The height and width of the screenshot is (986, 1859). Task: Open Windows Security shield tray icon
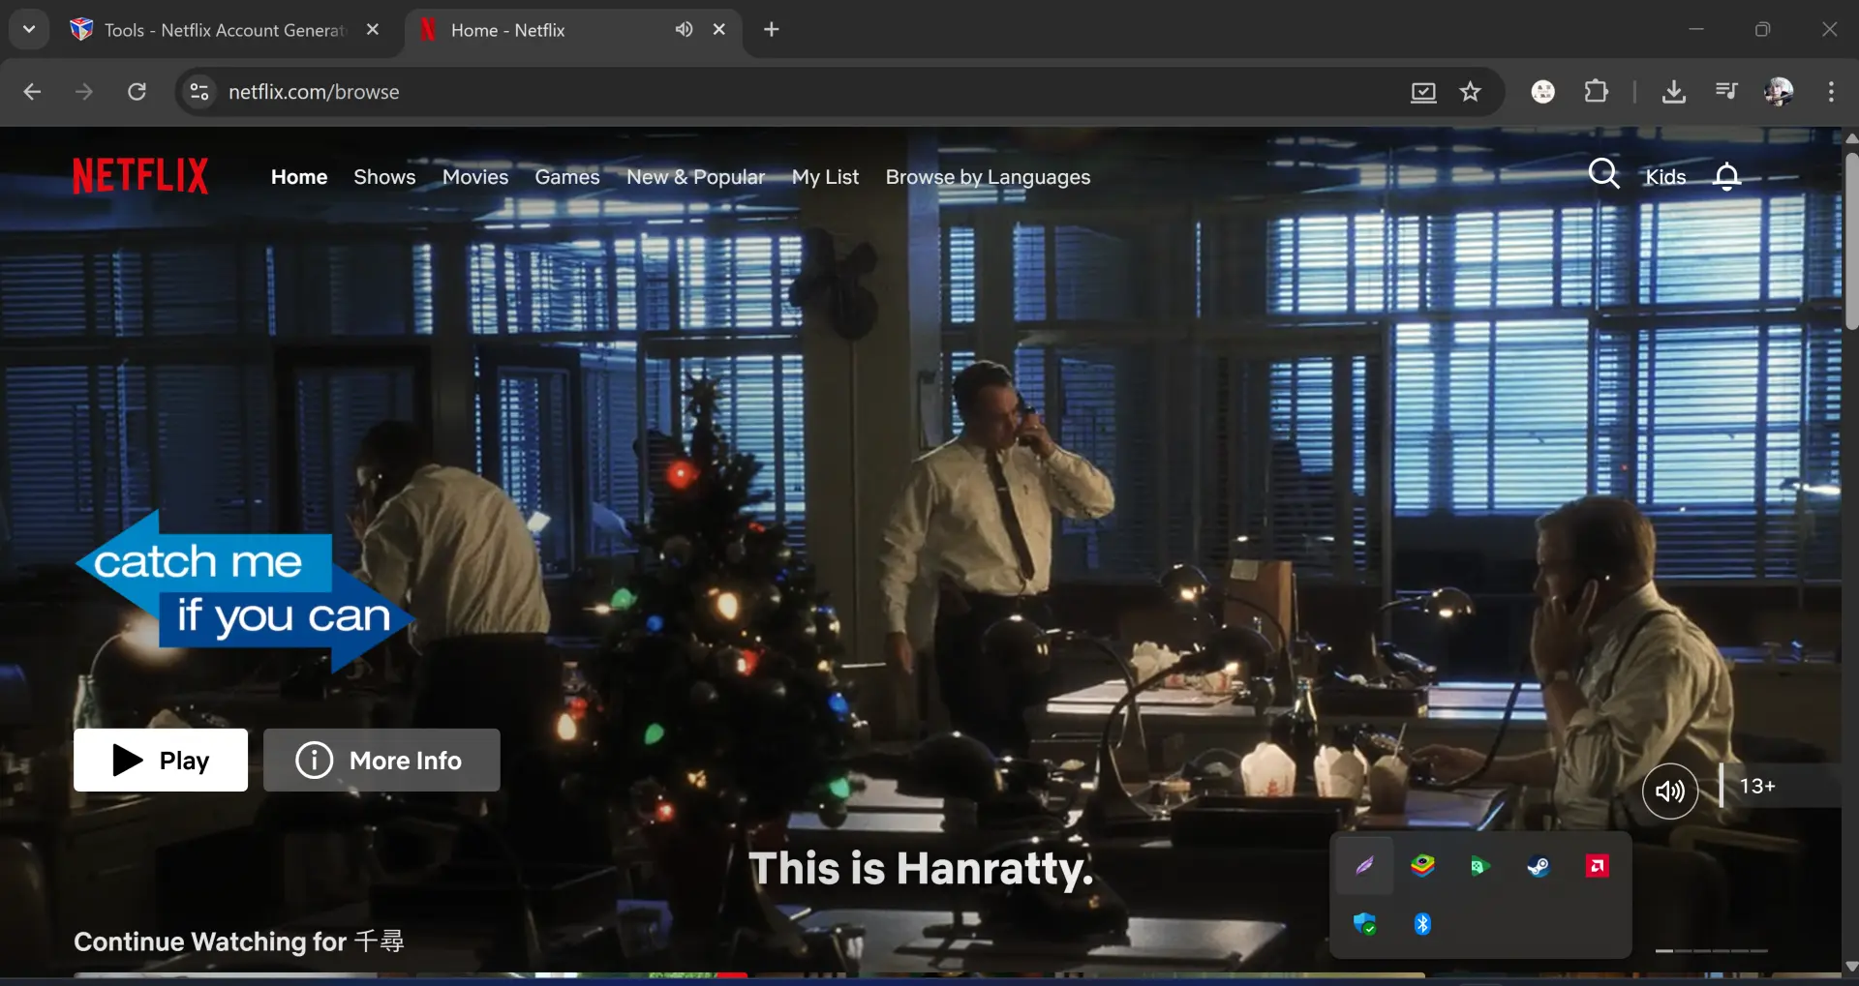point(1364,924)
